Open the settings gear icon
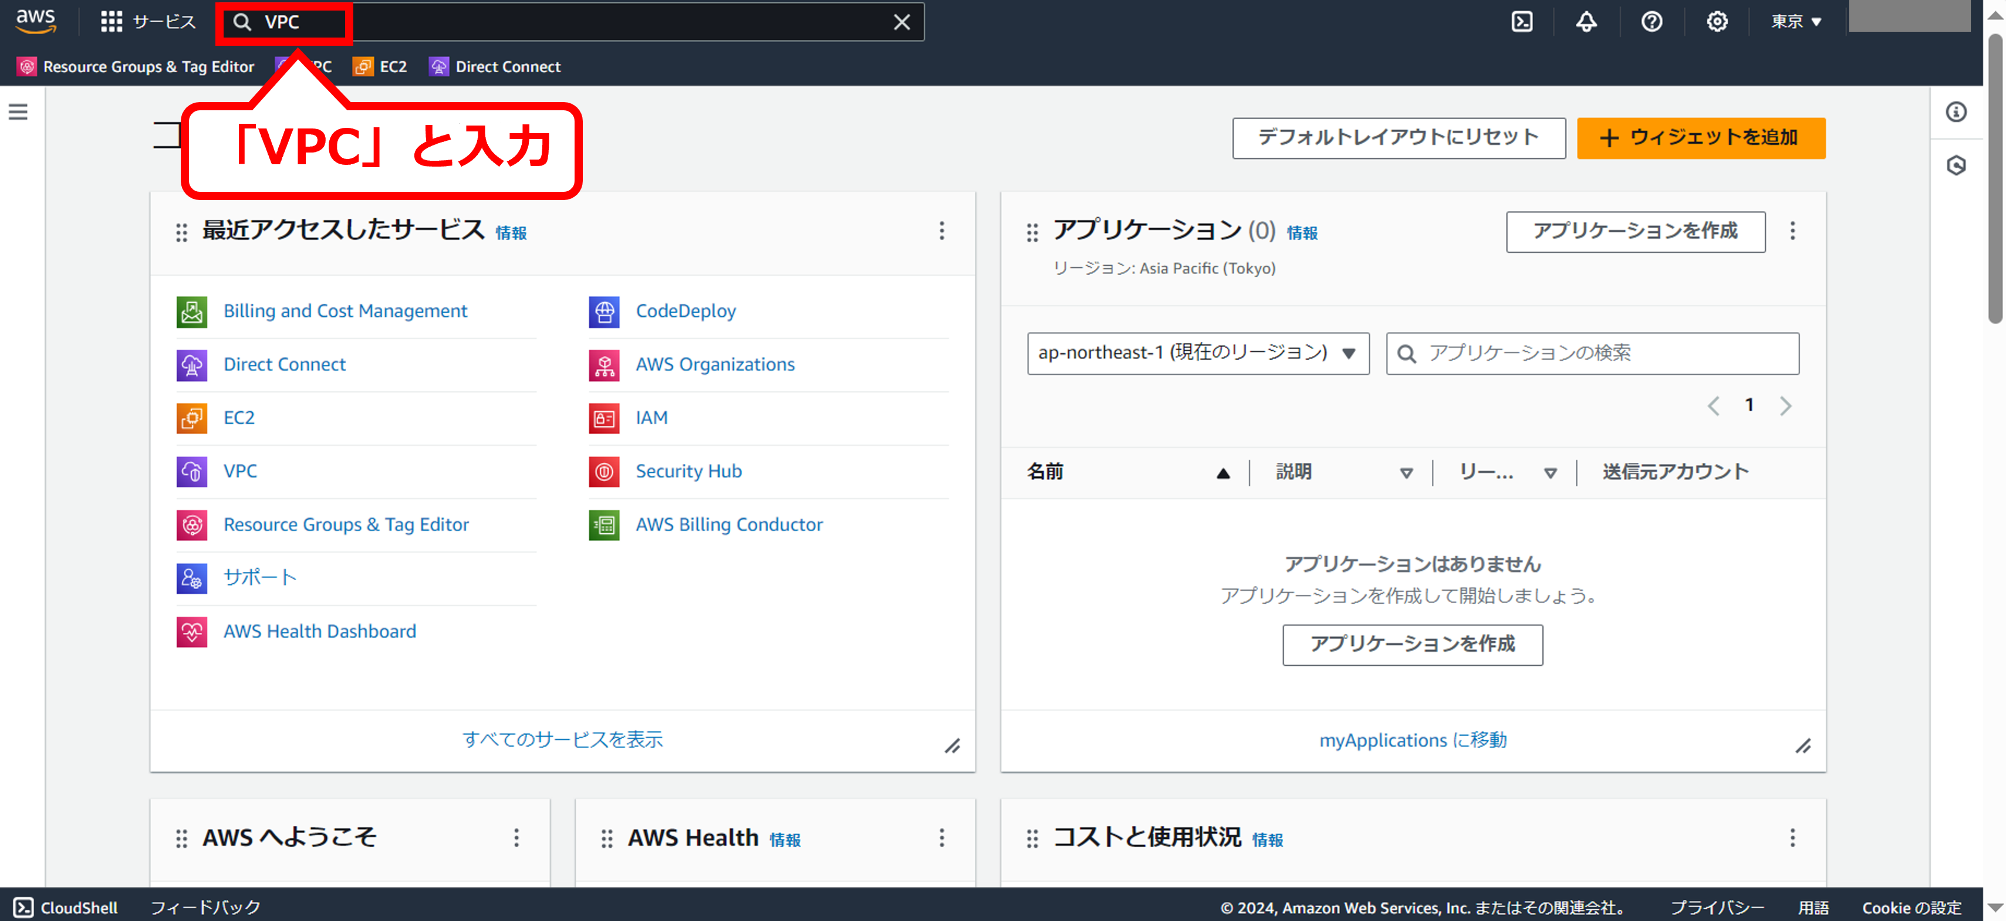Image resolution: width=2006 pixels, height=921 pixels. (x=1717, y=22)
